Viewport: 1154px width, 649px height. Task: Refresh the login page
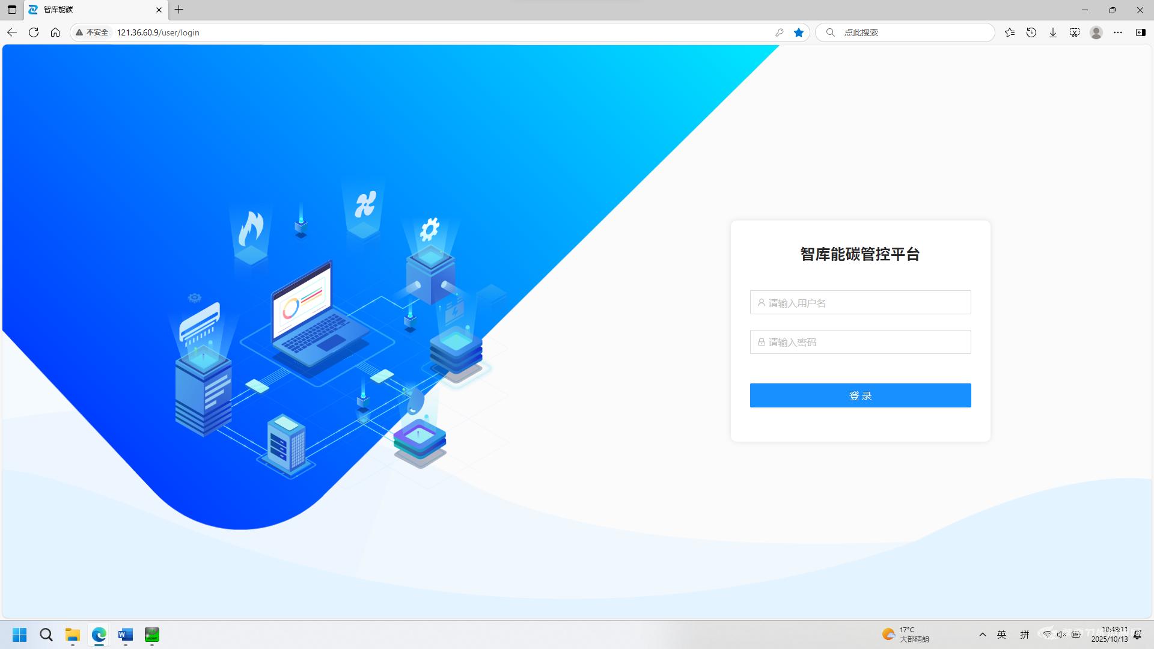pos(34,32)
